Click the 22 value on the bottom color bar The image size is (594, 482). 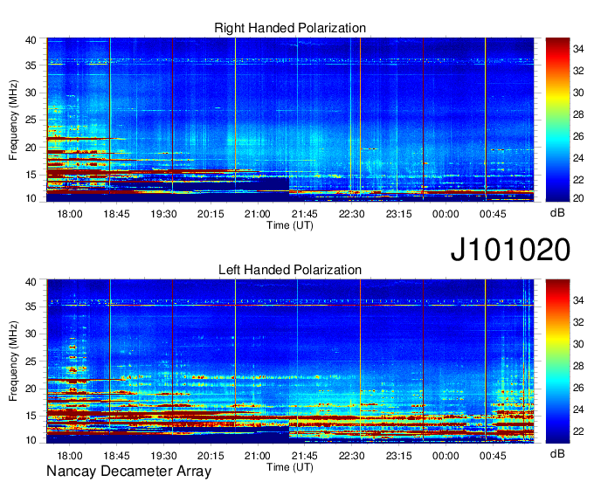tap(578, 431)
